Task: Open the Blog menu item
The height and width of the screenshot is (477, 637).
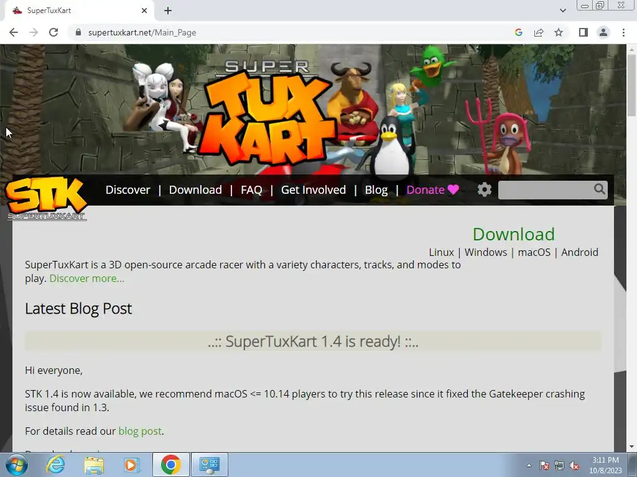Action: pos(376,190)
